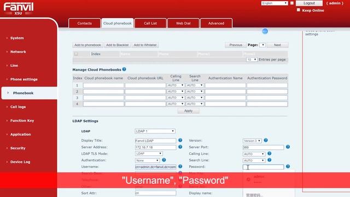Click help icon next to Server Address
The image size is (350, 197).
[180, 147]
